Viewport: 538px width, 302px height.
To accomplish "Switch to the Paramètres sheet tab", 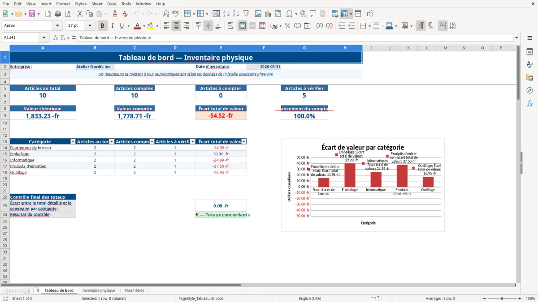I will click(x=134, y=290).
